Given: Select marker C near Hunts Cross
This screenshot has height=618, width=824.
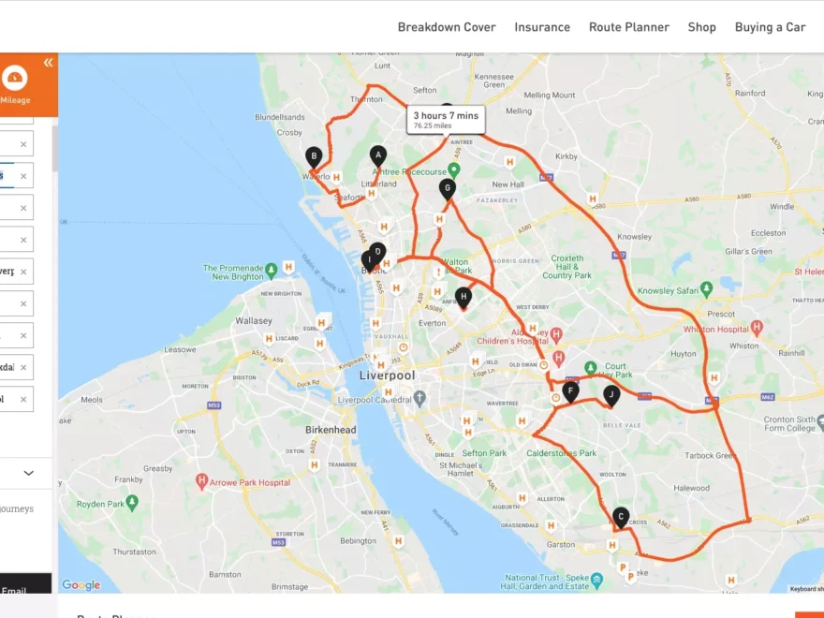Looking at the screenshot, I should coord(619,516).
